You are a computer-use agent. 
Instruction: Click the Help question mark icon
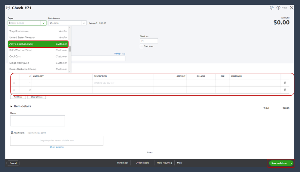[x=278, y=7]
